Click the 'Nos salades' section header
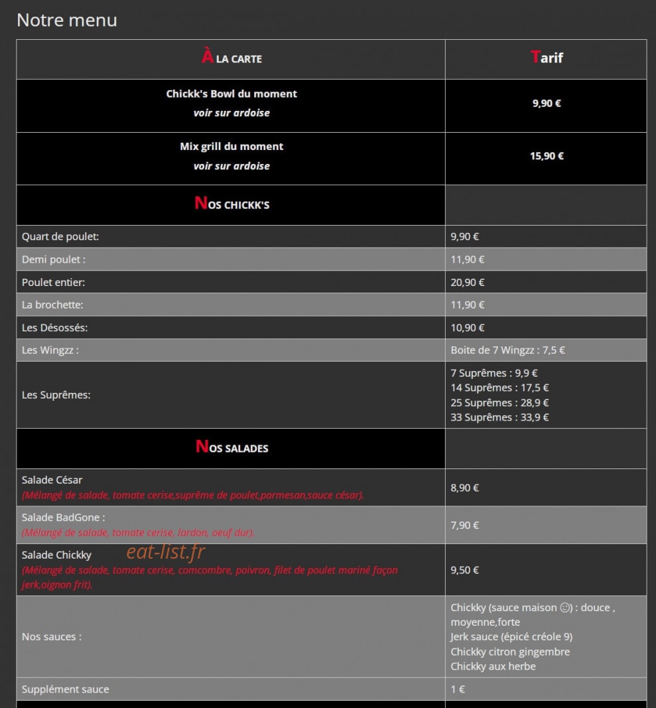This screenshot has height=708, width=656. 231,447
